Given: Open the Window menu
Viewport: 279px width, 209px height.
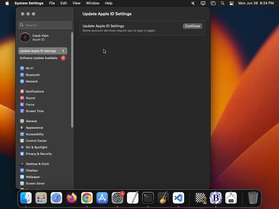Looking at the screenshot, I should (x=93, y=3).
